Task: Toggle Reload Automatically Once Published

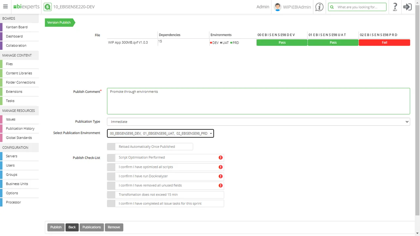Action: [111, 147]
